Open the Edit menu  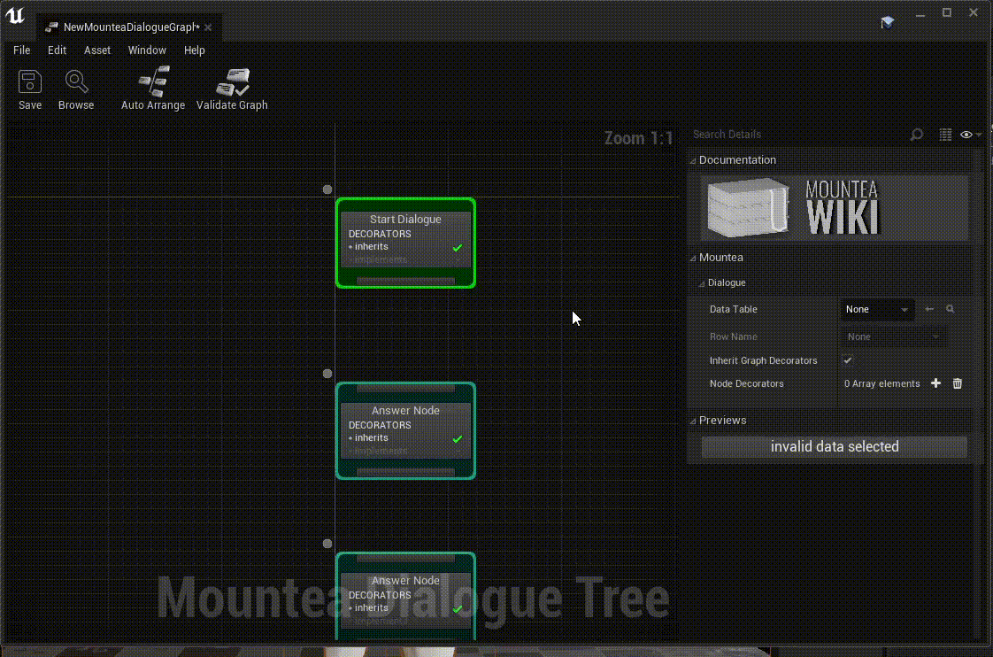point(57,50)
